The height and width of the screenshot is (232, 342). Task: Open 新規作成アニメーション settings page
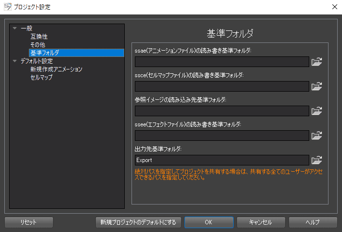click(x=56, y=69)
